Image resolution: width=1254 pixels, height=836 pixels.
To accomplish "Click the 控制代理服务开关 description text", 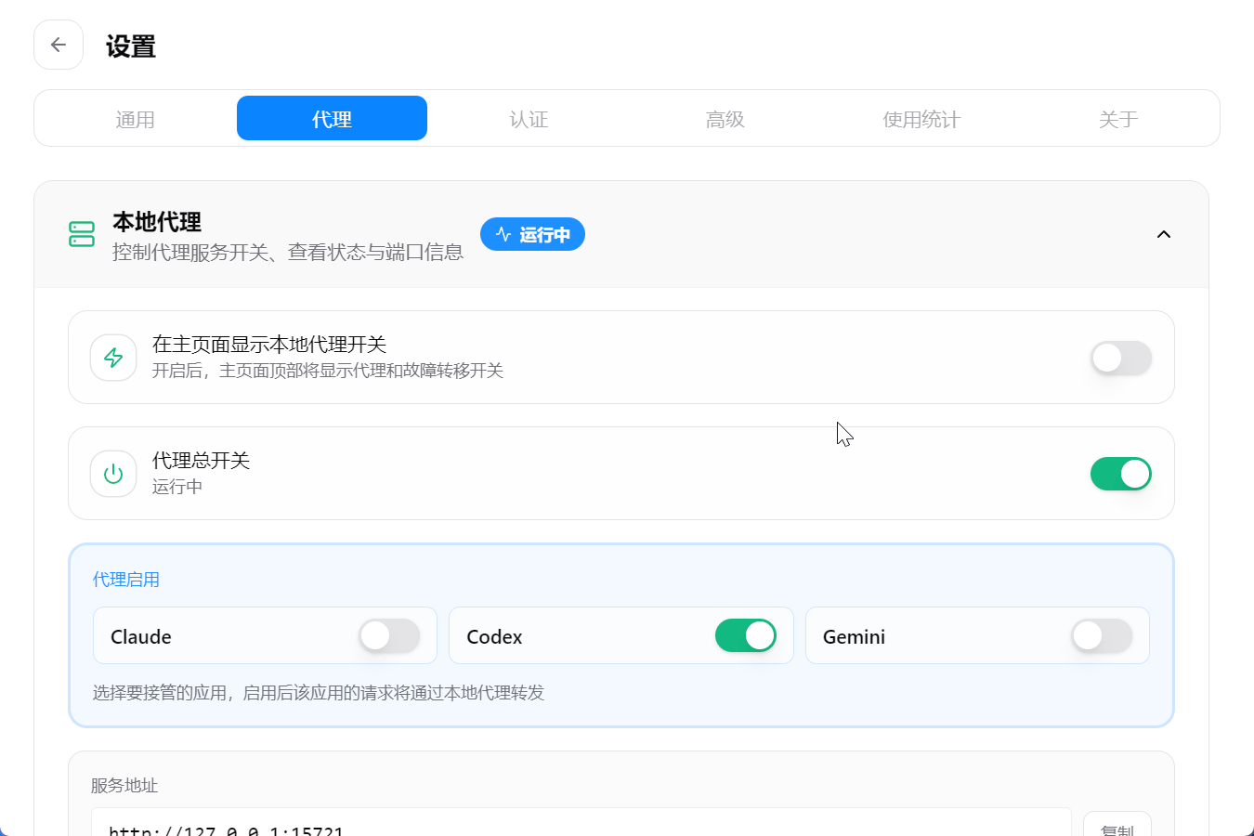I will point(288,253).
